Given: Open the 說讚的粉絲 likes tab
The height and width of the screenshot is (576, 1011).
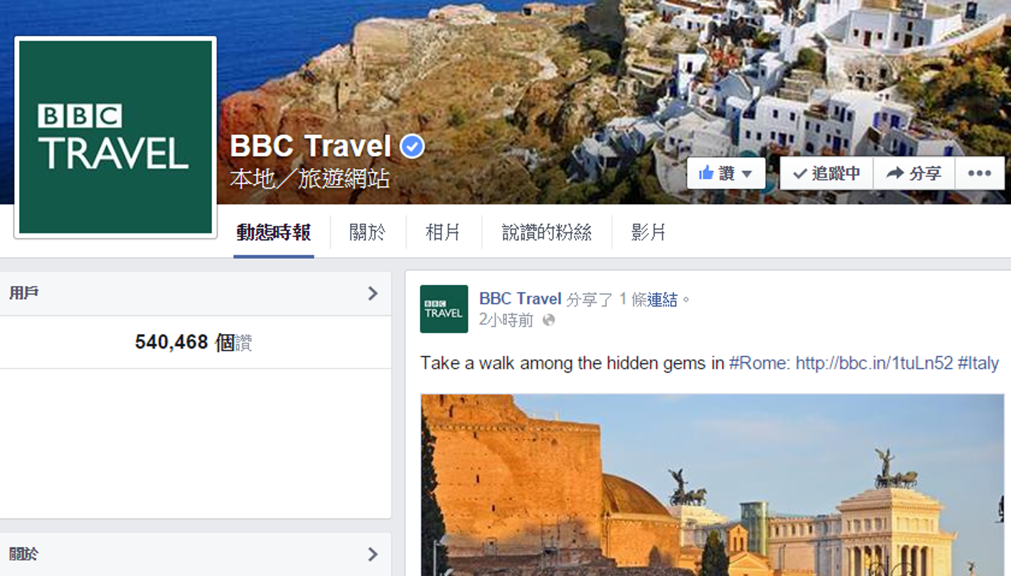Looking at the screenshot, I should (546, 233).
